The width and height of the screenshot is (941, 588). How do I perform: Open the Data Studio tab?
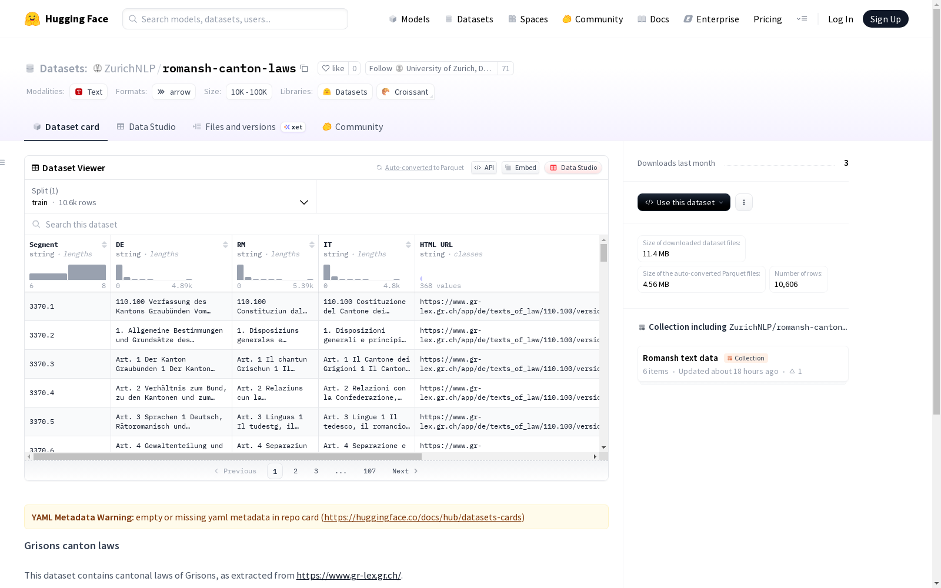pos(146,127)
